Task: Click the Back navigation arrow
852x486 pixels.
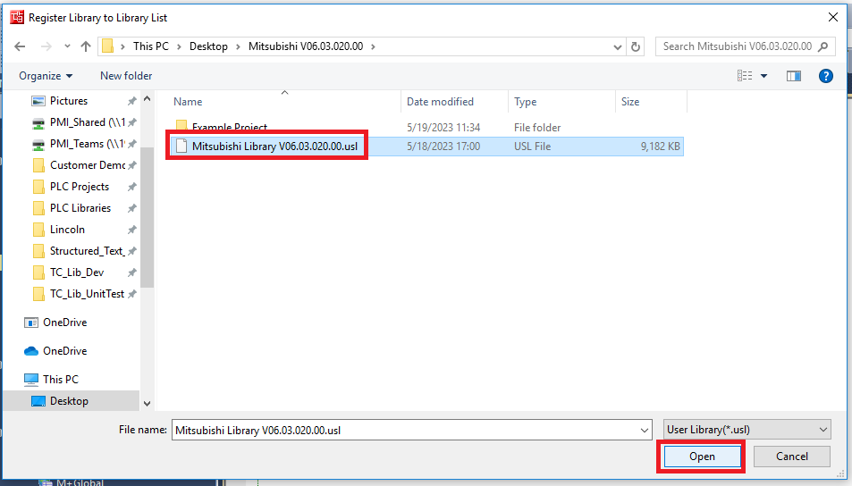Action: pyautogui.click(x=20, y=46)
